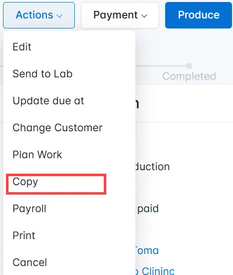Choose Change Customer from menu
Viewport: 233px width, 275px height.
[x=69, y=128]
